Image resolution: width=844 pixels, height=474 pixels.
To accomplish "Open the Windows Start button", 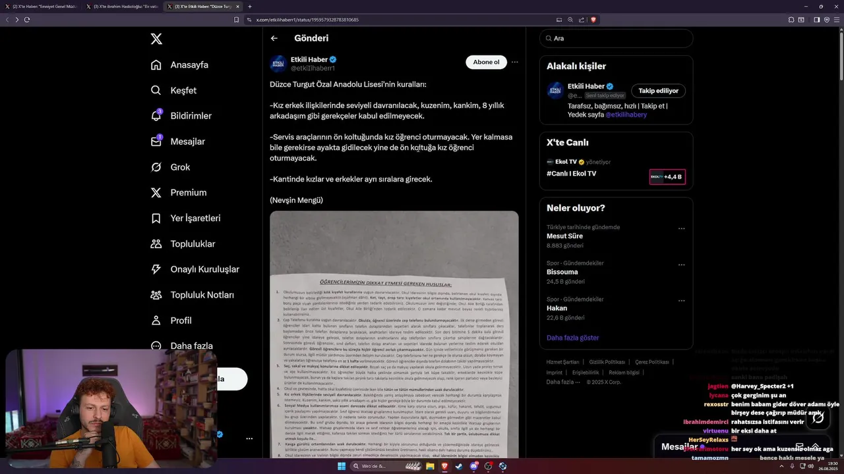I will (x=342, y=466).
